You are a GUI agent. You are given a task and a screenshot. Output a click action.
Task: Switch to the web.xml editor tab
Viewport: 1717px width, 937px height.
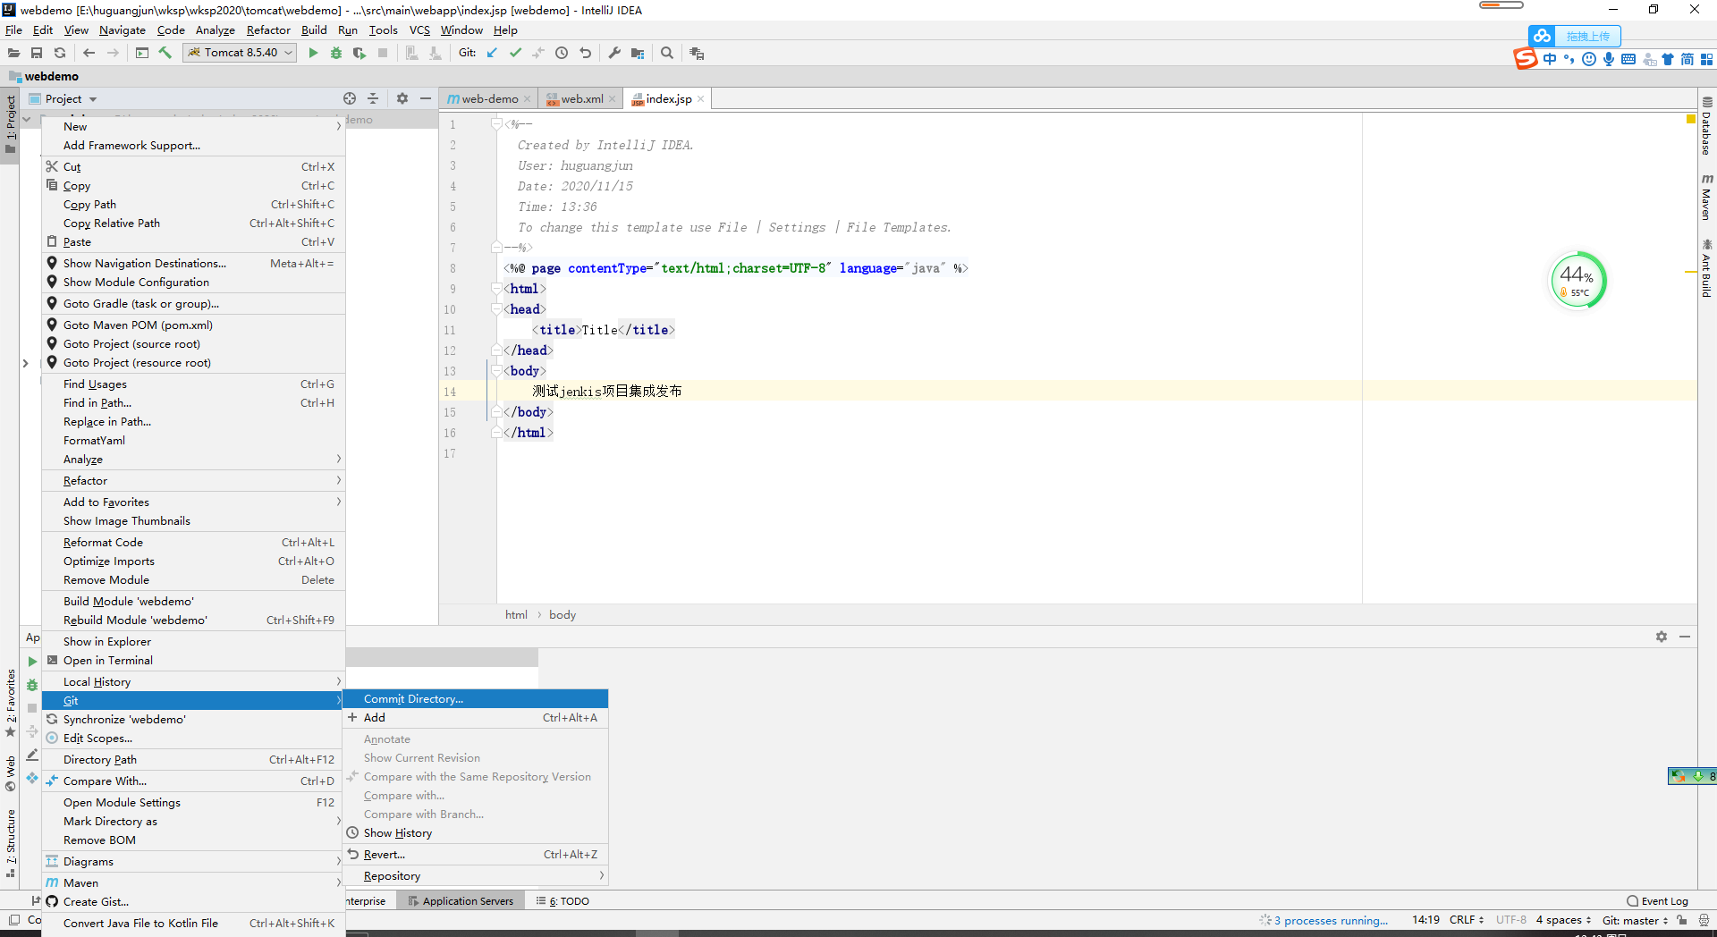click(x=581, y=98)
